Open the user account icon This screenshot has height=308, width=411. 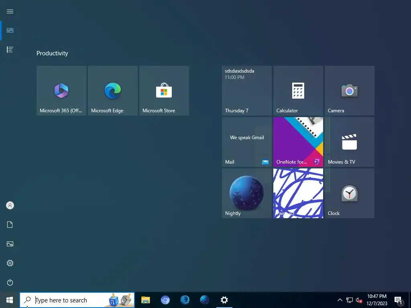[x=10, y=205]
